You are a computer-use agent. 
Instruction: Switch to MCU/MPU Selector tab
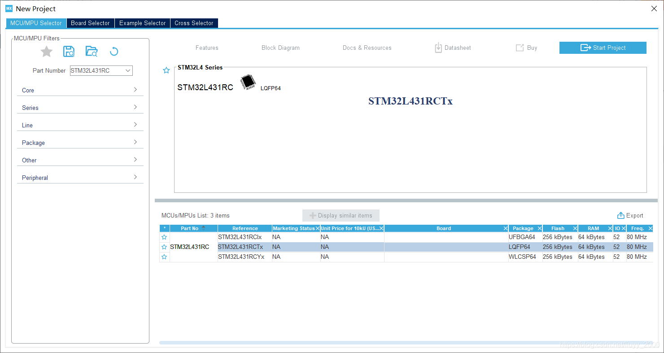(36, 23)
